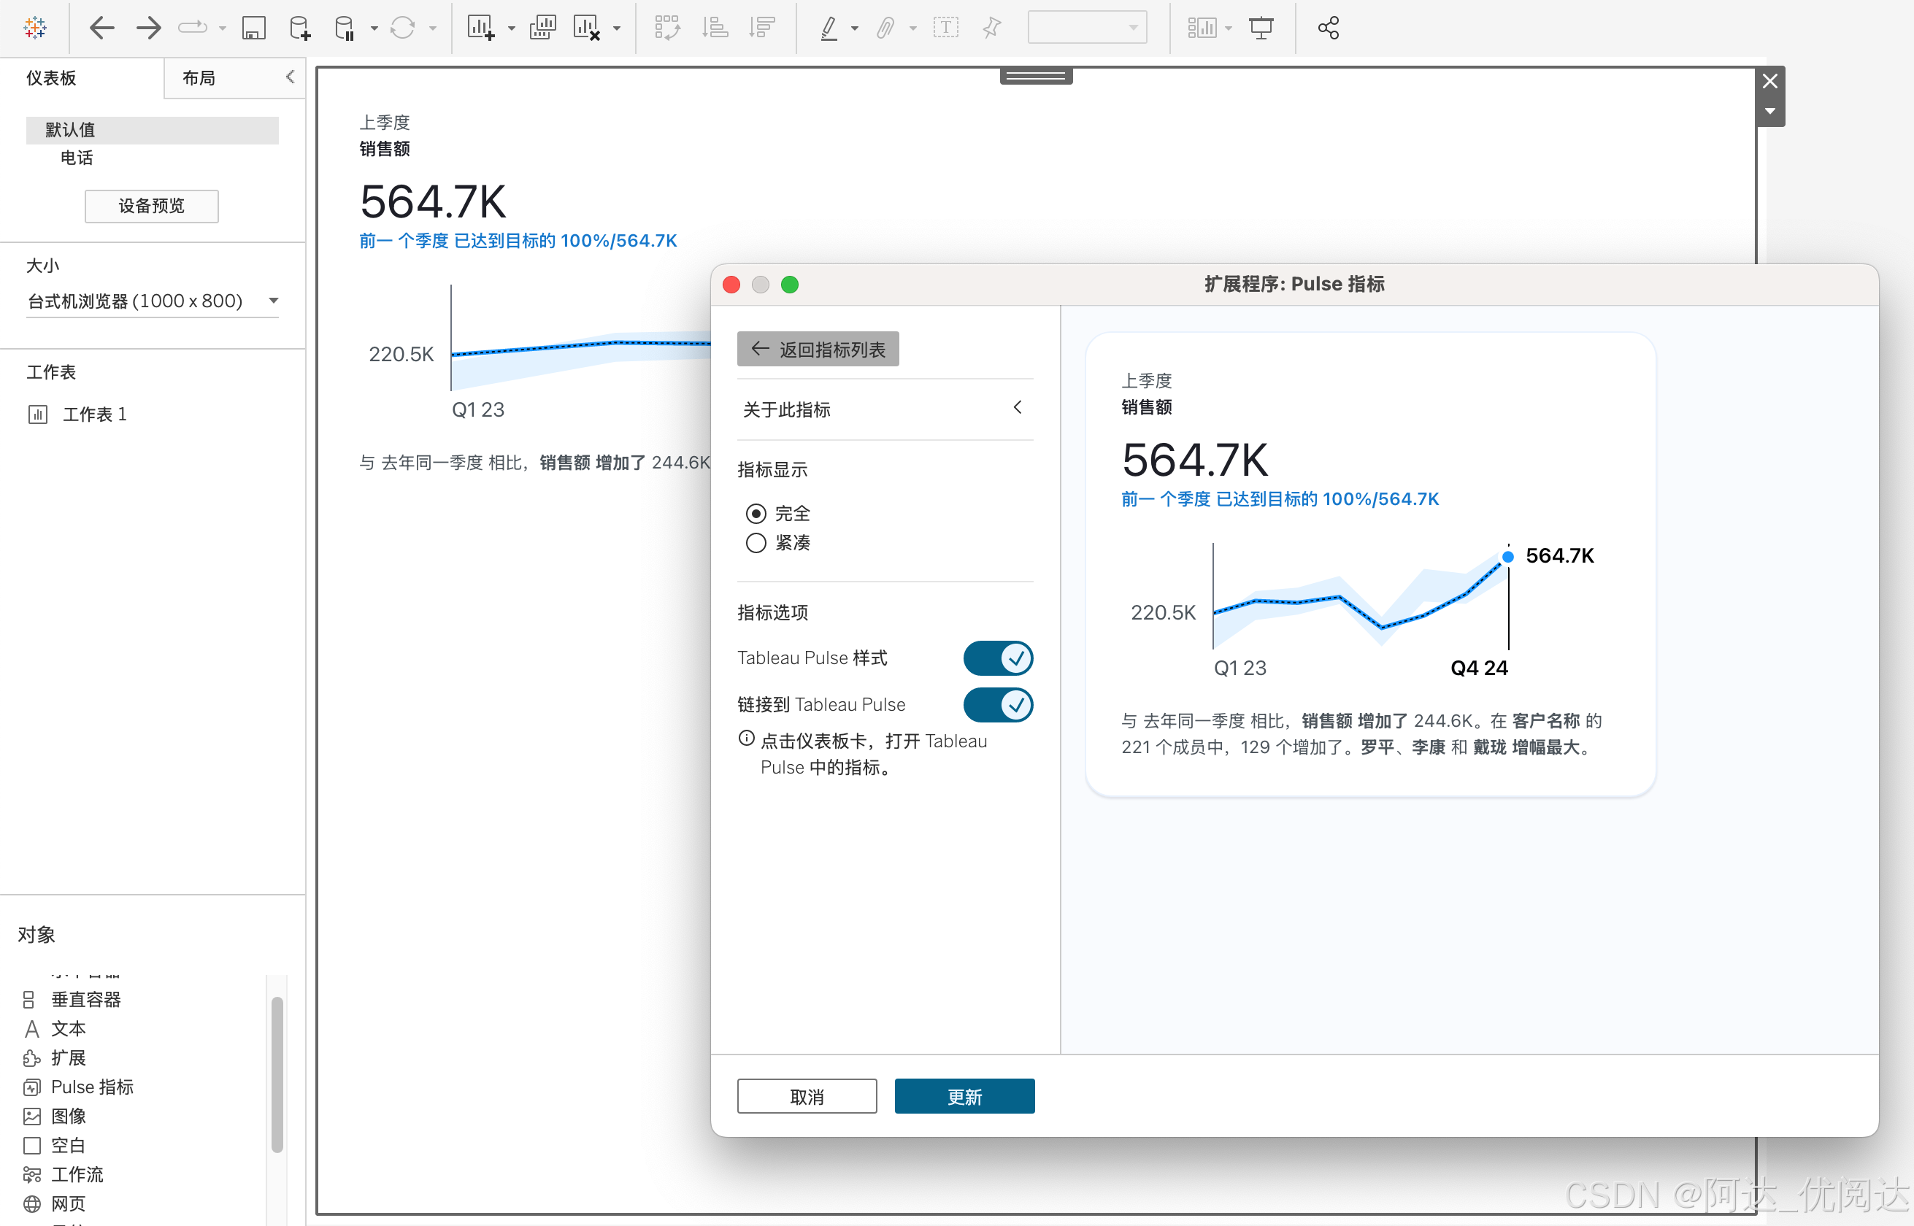Image resolution: width=1914 pixels, height=1226 pixels.
Task: Select the 完全 radio option
Action: (756, 514)
